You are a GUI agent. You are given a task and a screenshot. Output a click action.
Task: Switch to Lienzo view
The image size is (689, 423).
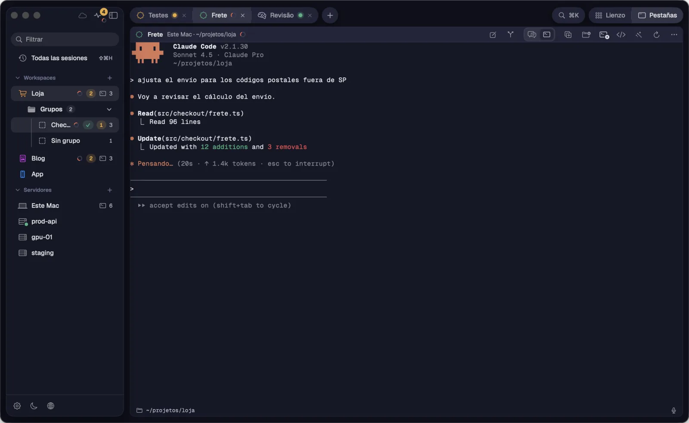click(x=610, y=15)
